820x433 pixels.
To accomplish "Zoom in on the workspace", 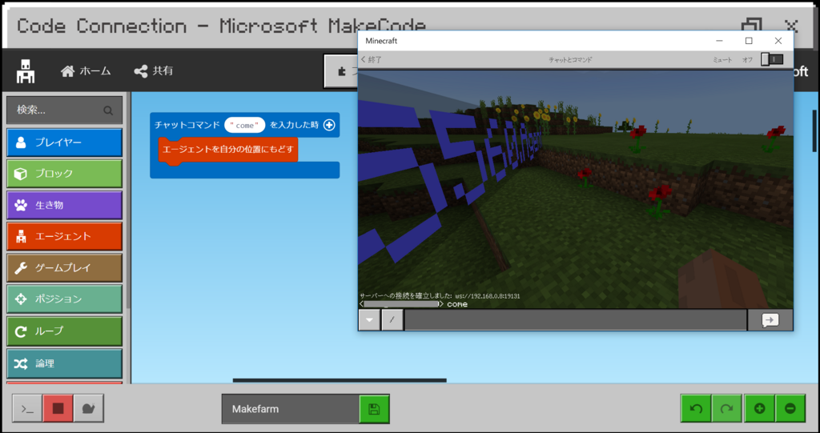I will (x=759, y=408).
